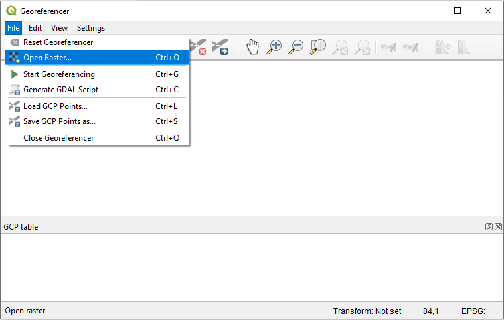Open the Edit menu
504x320 pixels.
click(x=35, y=28)
